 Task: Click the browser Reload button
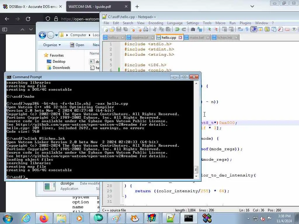pos(28,19)
